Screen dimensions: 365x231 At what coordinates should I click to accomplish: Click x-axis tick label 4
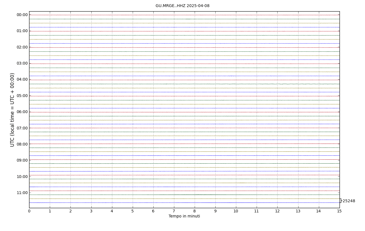(x=112, y=211)
